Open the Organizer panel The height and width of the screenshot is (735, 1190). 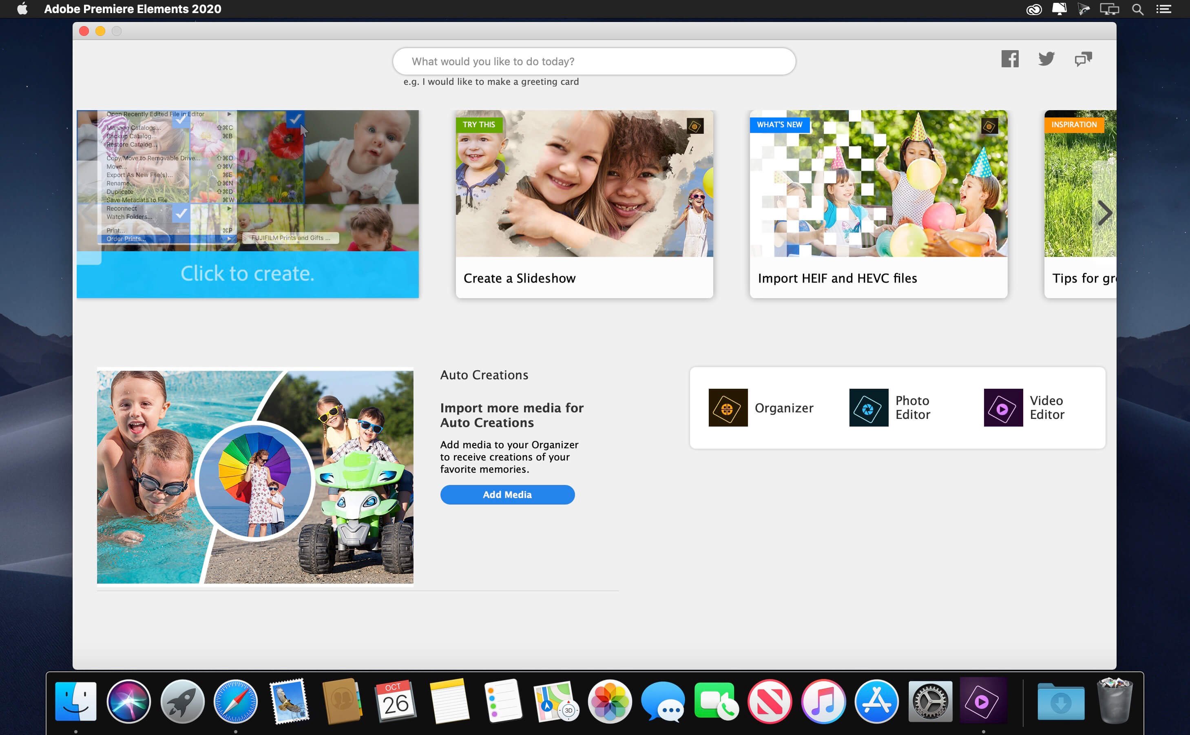pos(761,408)
